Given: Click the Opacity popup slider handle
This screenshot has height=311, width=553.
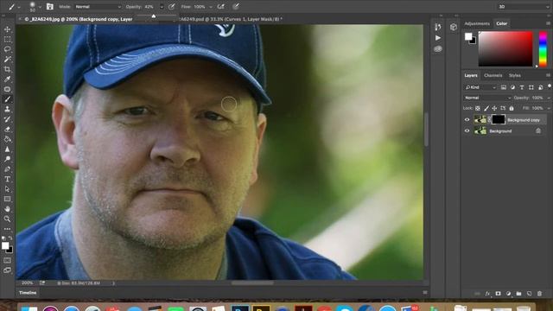Looking at the screenshot, I should coord(154,16).
